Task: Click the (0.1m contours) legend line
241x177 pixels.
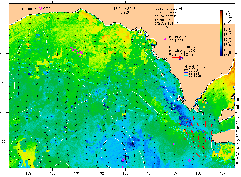Action: click(166, 12)
